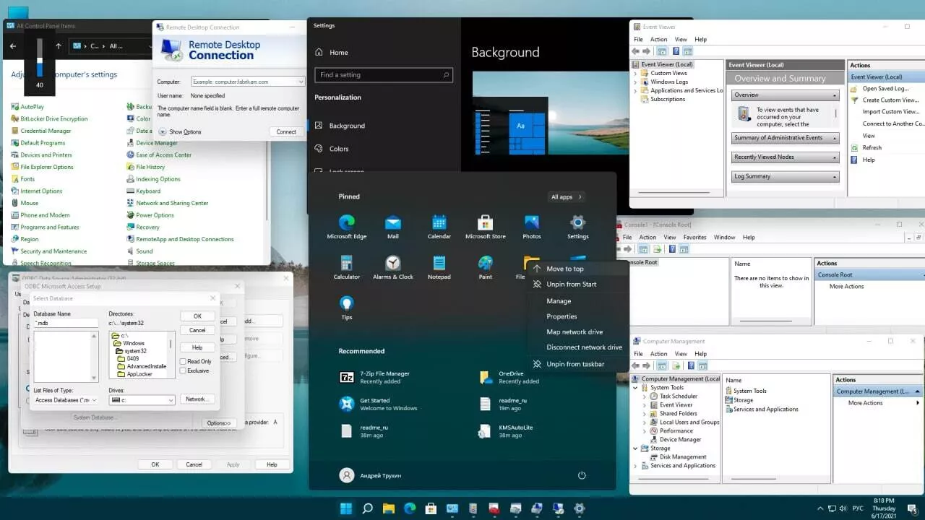Open Microsoft Edge from pinned apps
This screenshot has width=925, height=520.
click(x=347, y=227)
